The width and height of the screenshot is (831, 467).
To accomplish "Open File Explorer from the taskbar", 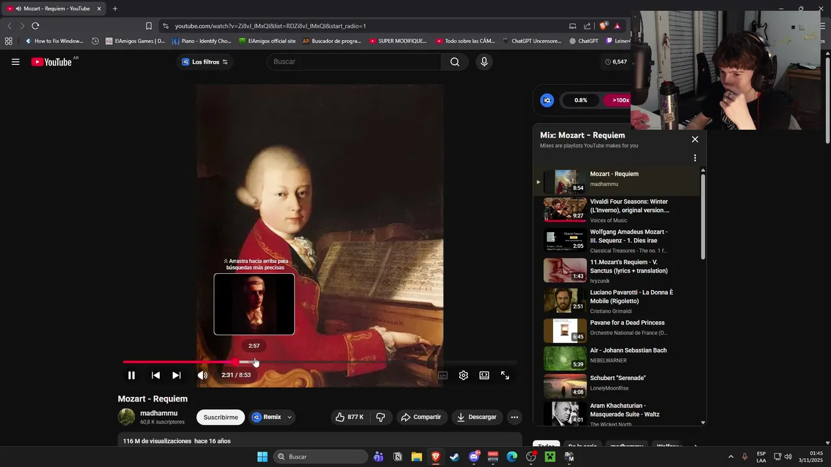I will tap(417, 457).
